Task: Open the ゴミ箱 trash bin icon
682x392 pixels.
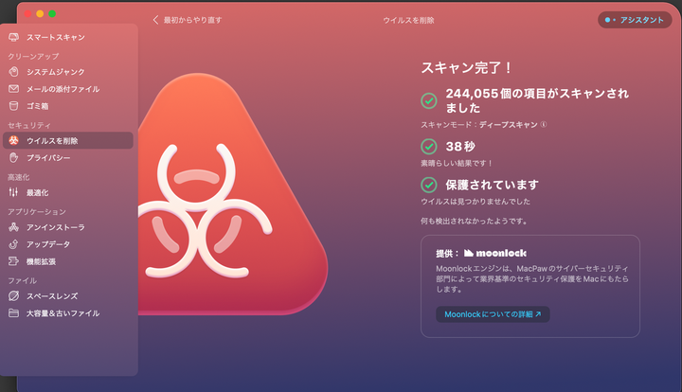Action: 13,106
